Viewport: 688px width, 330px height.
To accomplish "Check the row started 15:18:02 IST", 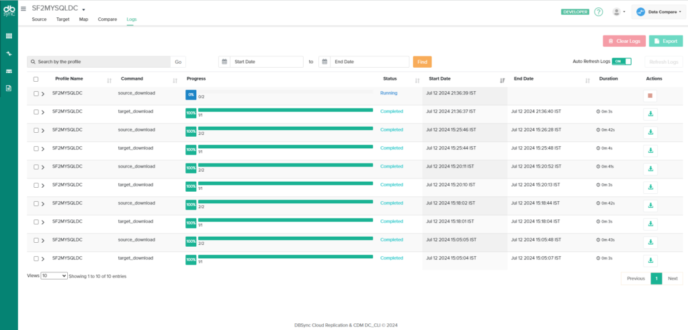I will pos(36,204).
